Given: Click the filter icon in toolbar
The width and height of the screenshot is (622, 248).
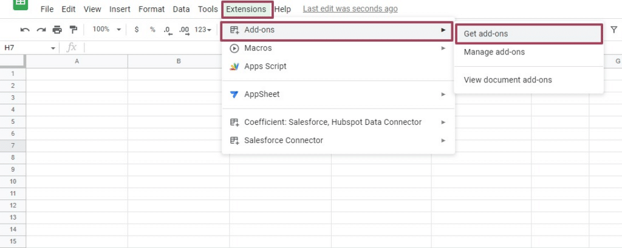Looking at the screenshot, I should (x=613, y=30).
